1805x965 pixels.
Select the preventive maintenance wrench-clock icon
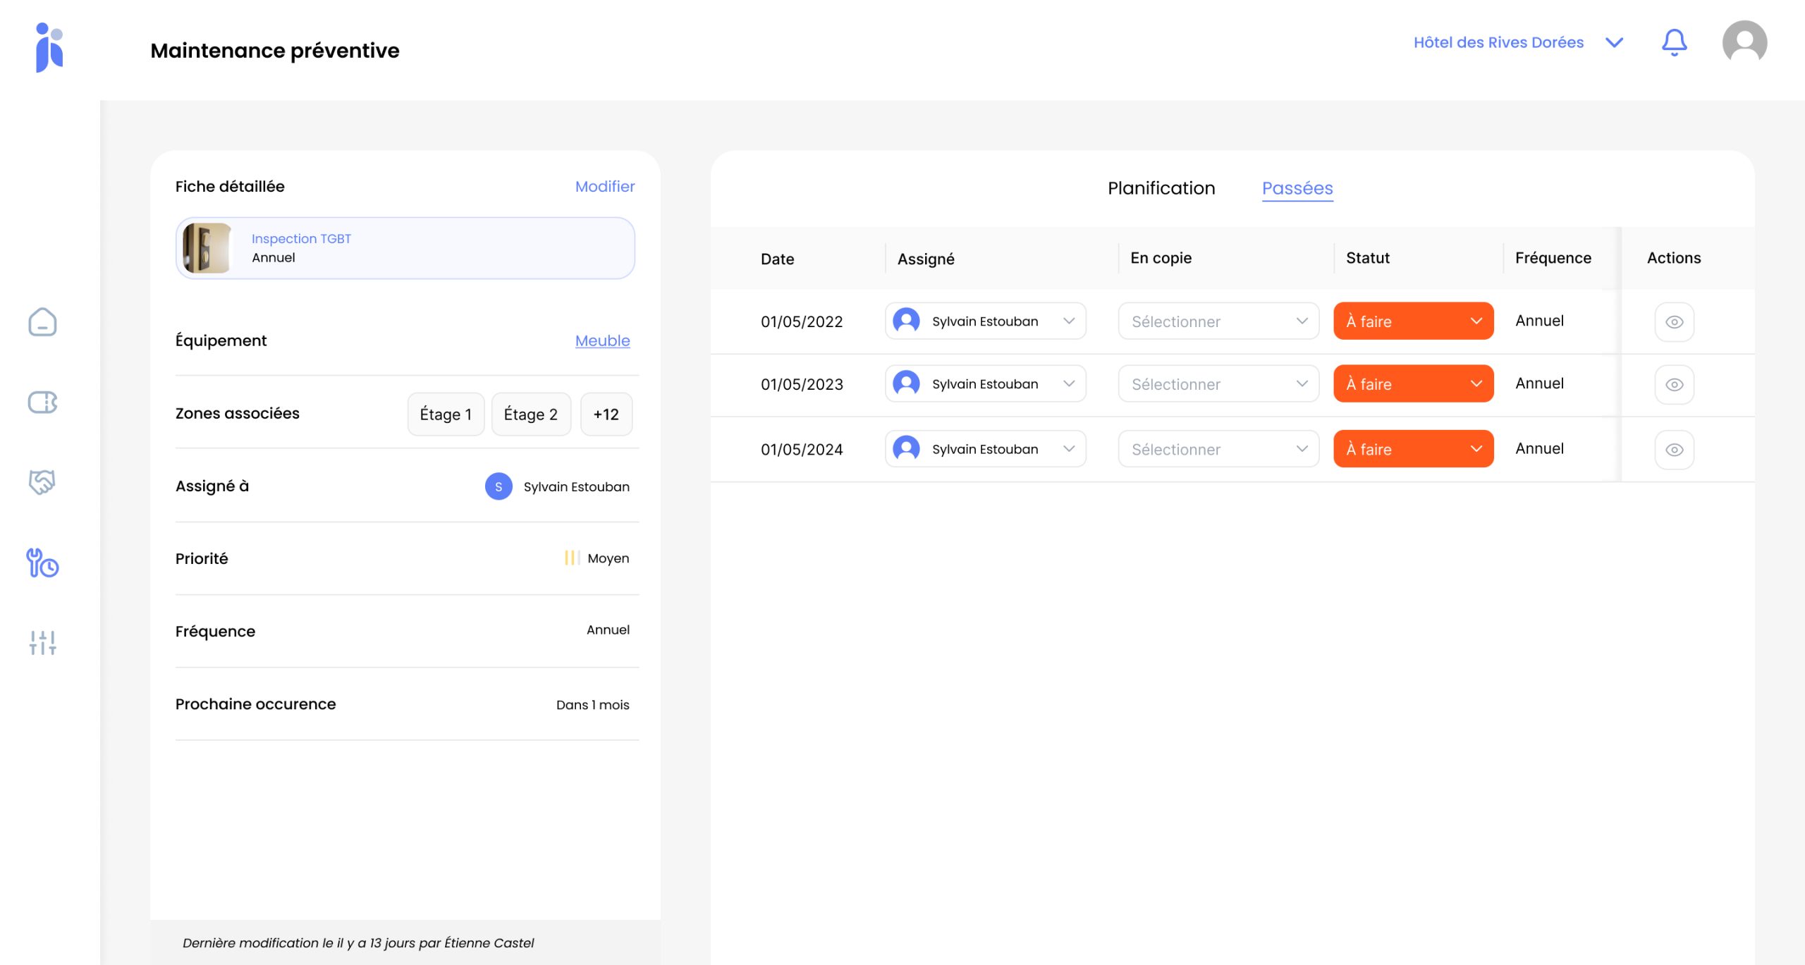point(42,563)
